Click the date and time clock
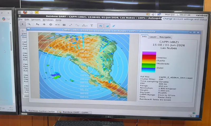This screenshot has width=211, height=126. pos(178,15)
